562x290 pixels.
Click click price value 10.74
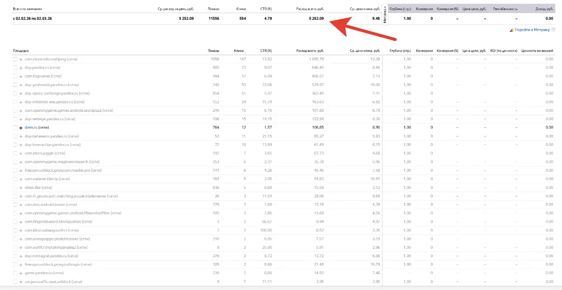pos(375,265)
